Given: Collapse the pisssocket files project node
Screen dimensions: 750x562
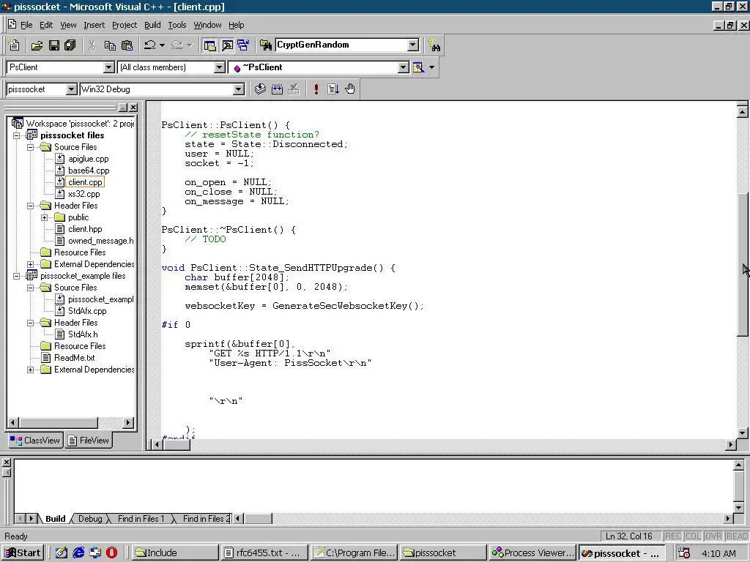Looking at the screenshot, I should click(x=17, y=135).
